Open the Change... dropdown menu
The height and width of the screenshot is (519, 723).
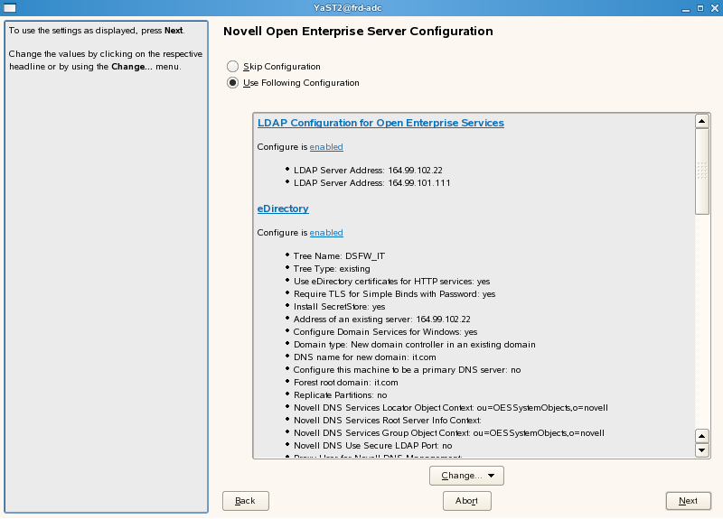click(466, 476)
